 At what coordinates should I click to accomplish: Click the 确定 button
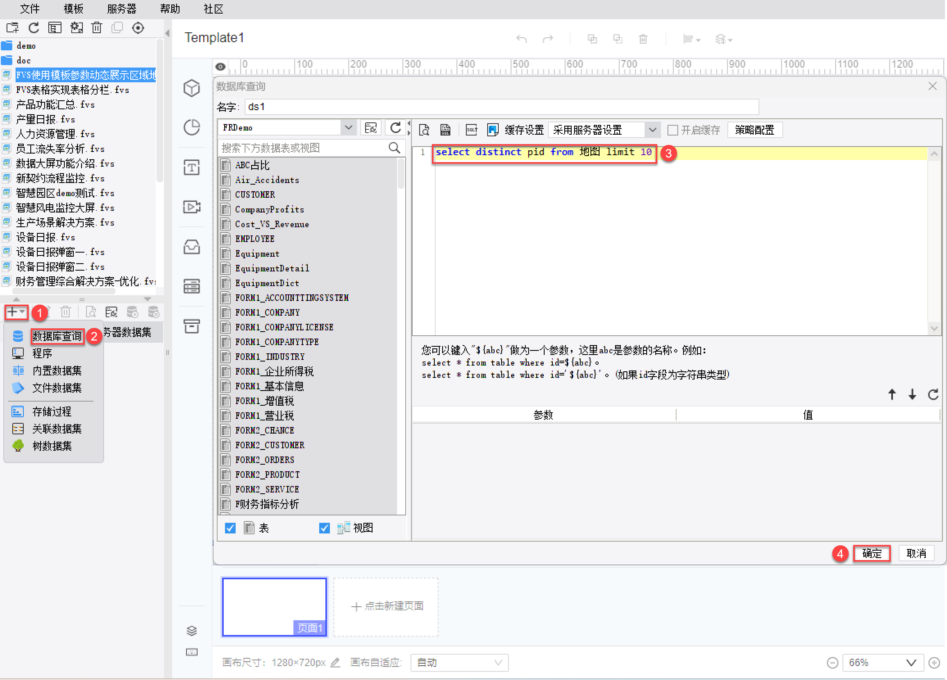[872, 553]
